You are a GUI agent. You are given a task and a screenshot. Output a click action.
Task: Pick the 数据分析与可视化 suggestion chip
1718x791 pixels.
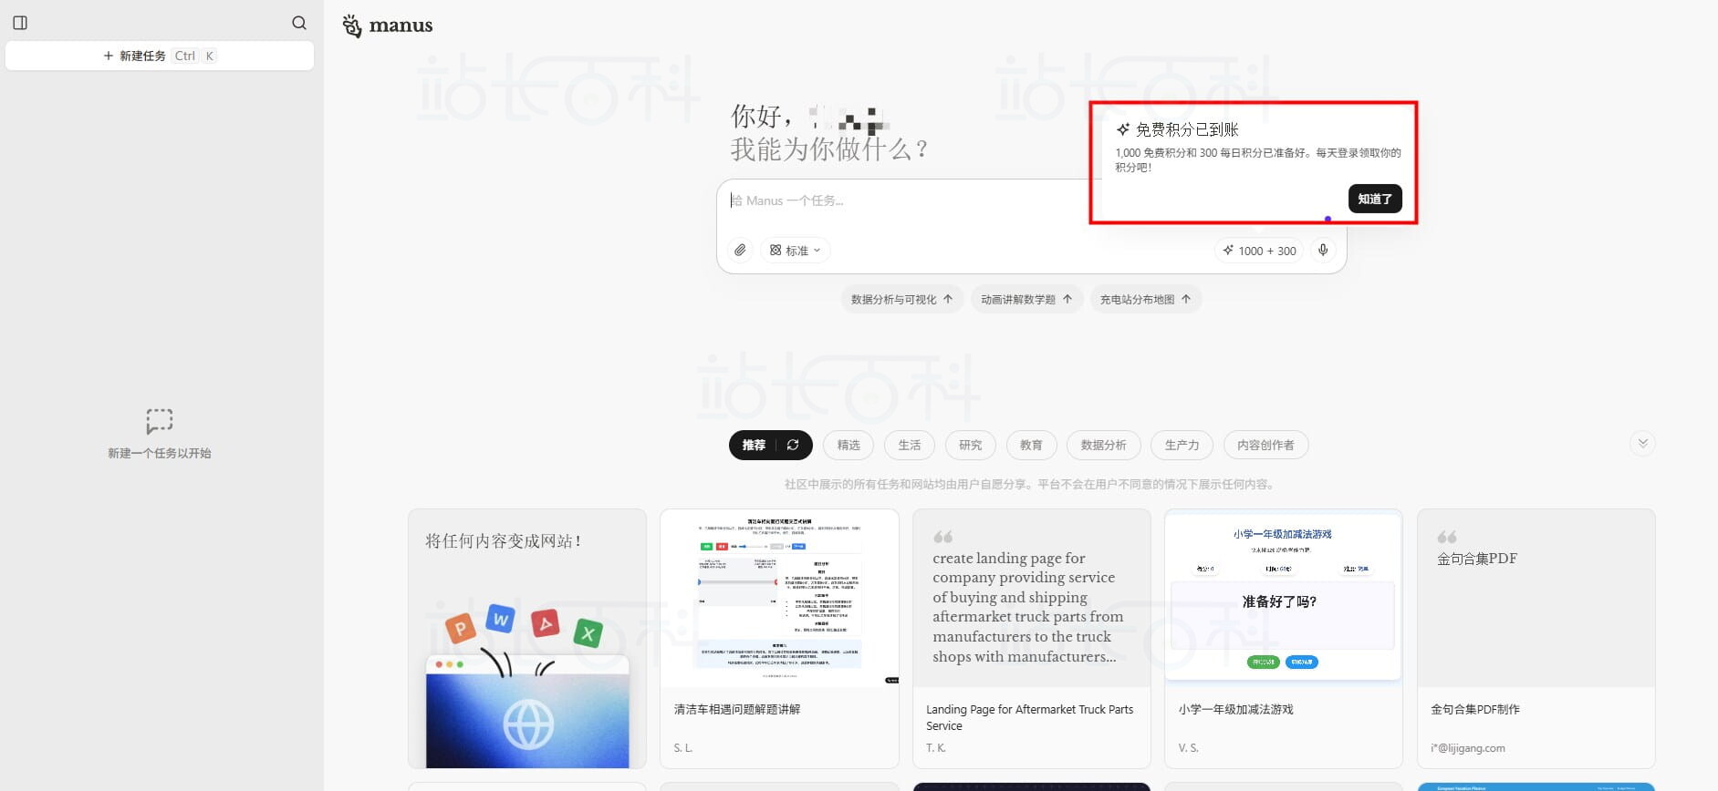901,299
